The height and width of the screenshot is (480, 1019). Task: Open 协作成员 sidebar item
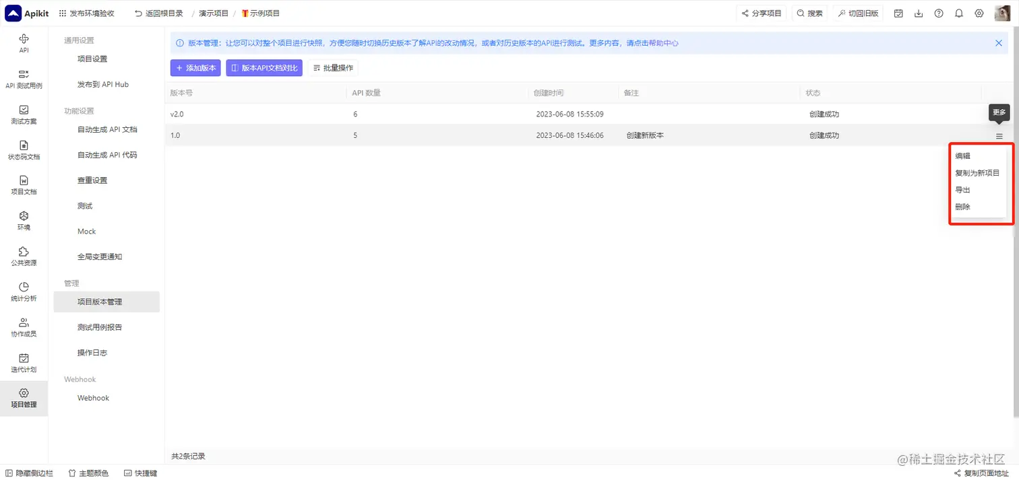[24, 327]
